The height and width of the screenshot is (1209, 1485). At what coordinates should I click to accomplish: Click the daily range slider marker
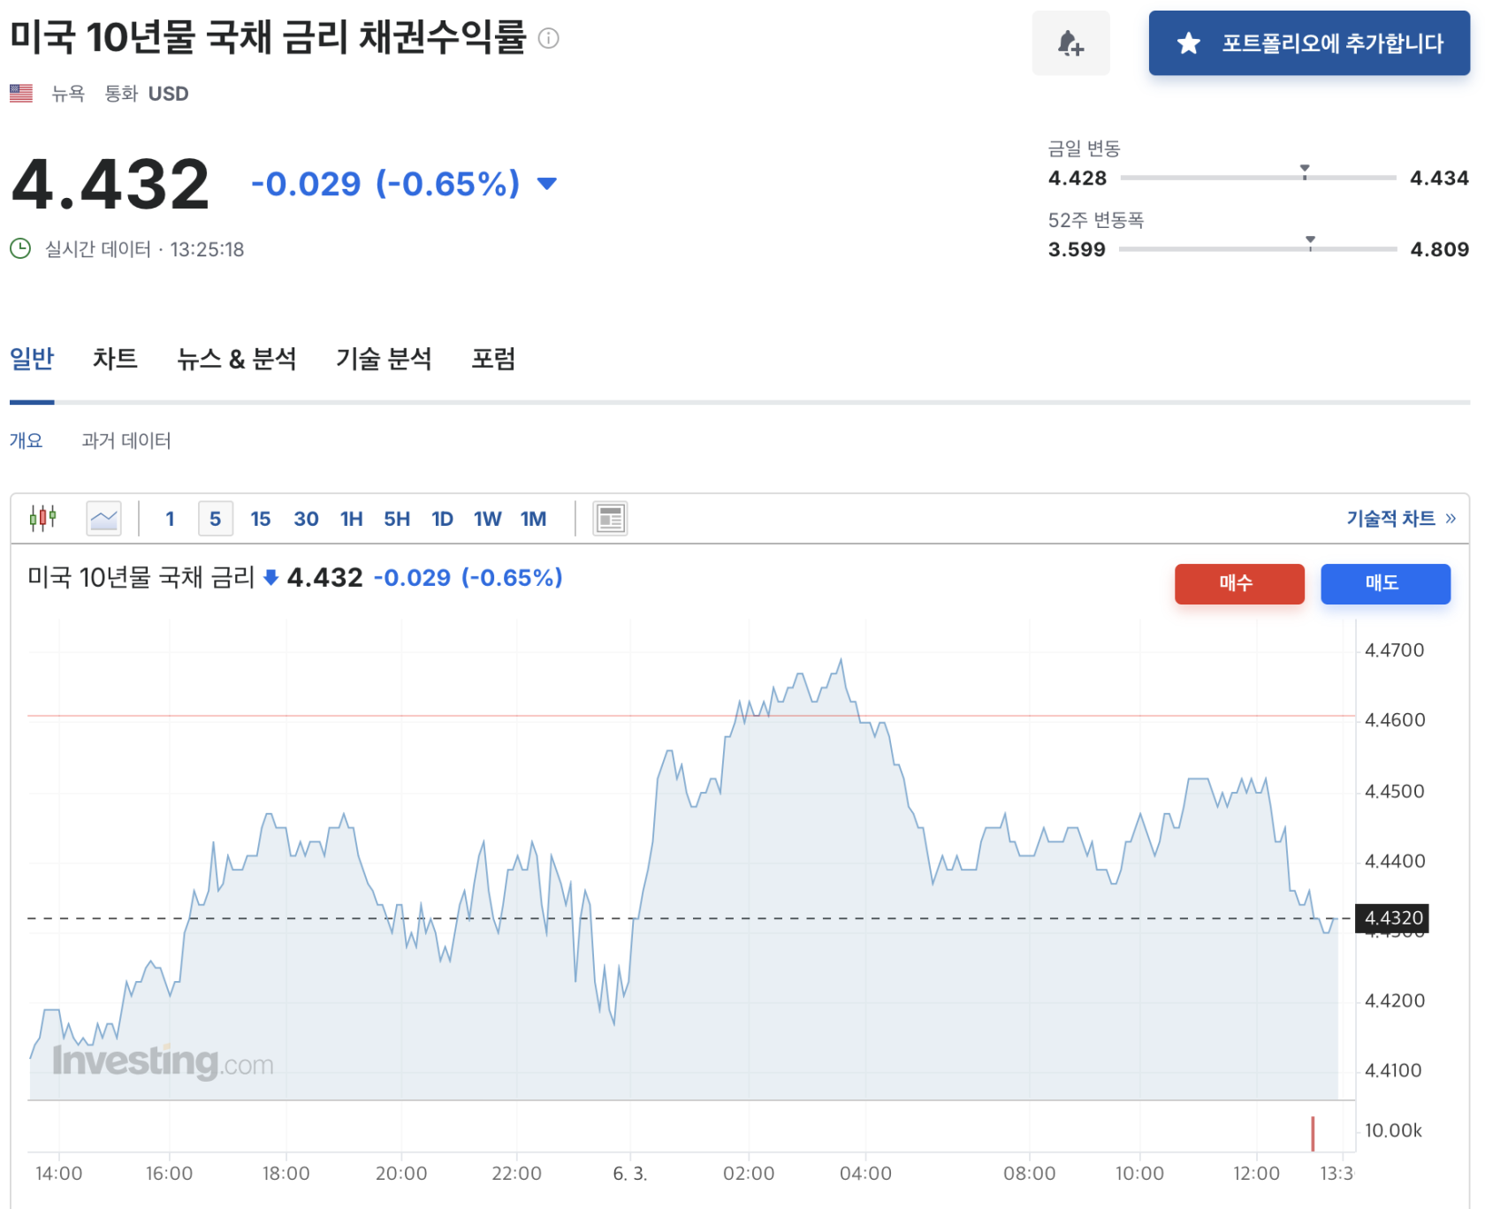(x=1305, y=171)
